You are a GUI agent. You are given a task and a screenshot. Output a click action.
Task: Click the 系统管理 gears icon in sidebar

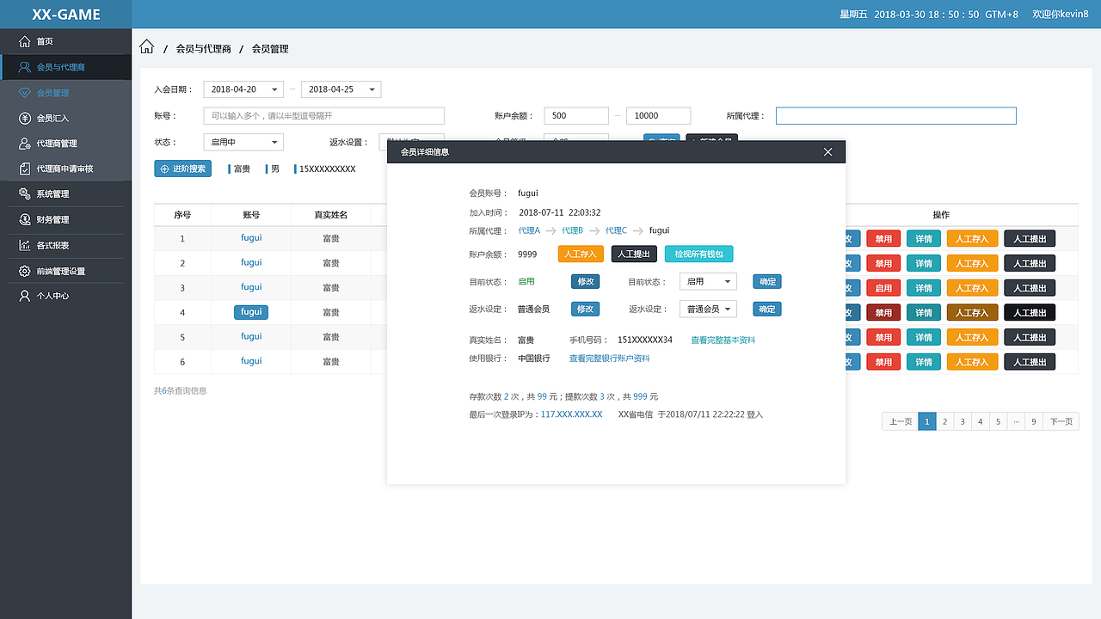(x=25, y=194)
